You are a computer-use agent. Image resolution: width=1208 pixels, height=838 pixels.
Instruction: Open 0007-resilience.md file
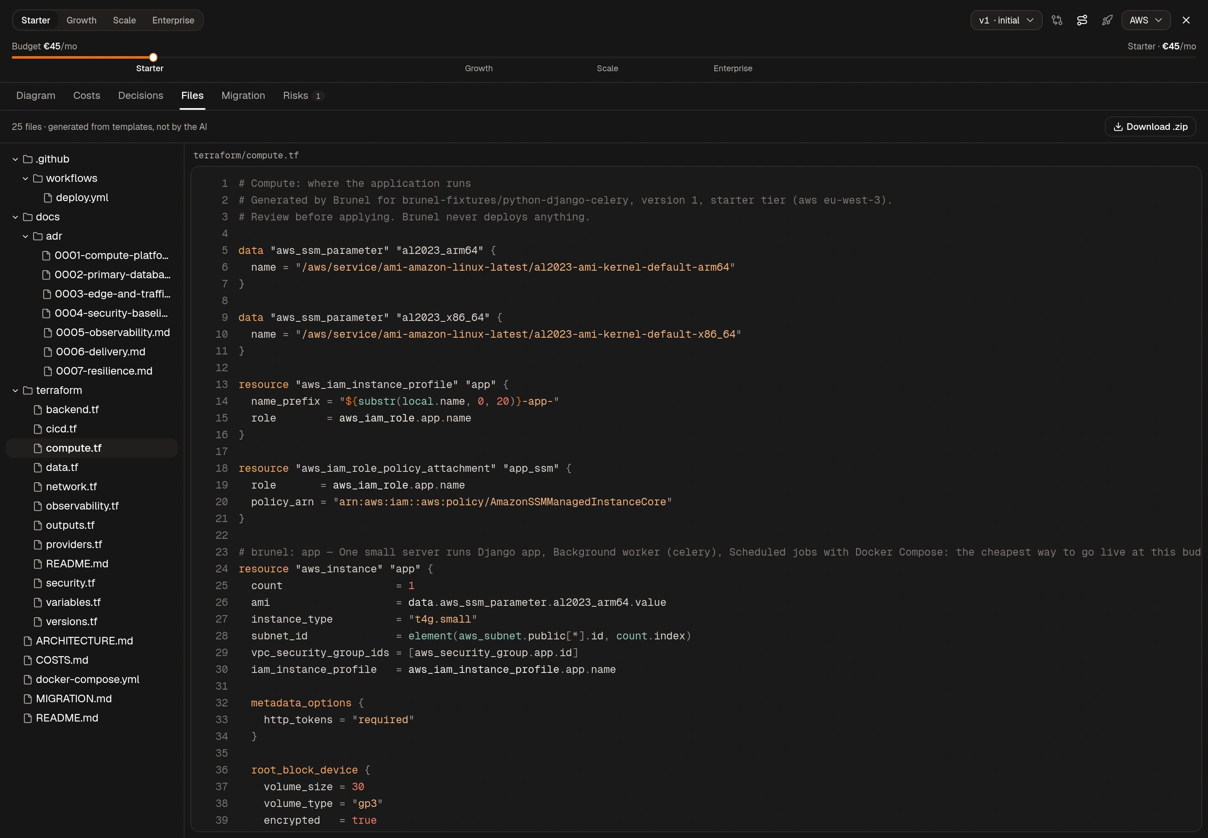pyautogui.click(x=91, y=371)
